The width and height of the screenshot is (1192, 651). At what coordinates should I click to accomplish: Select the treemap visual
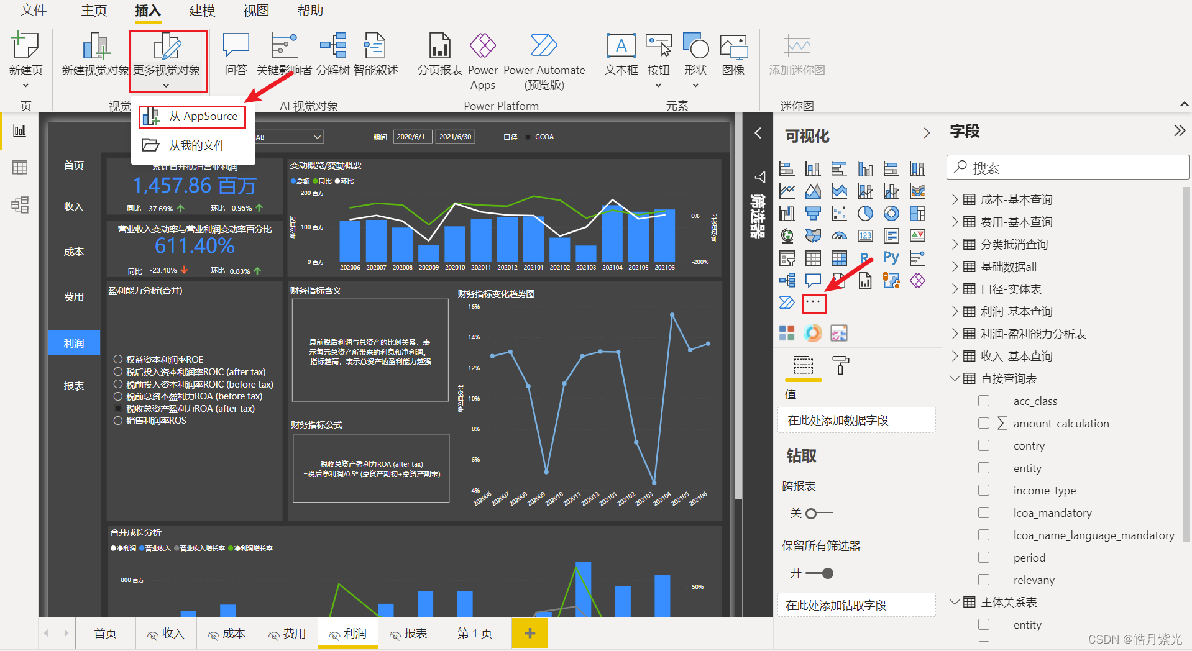(x=917, y=214)
